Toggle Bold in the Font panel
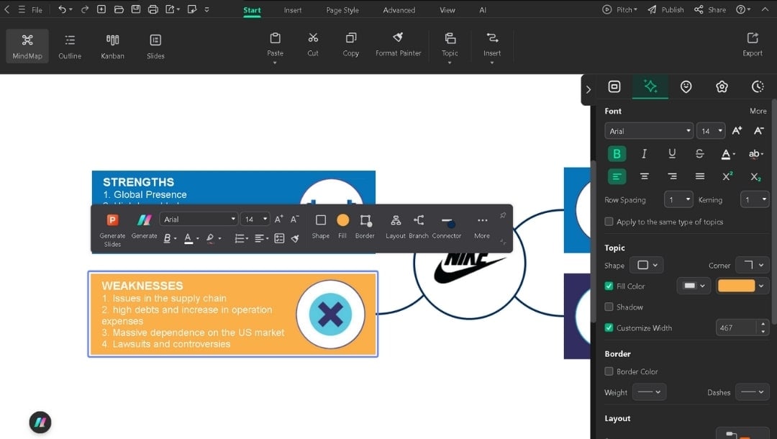Image resolution: width=777 pixels, height=439 pixels. [617, 154]
